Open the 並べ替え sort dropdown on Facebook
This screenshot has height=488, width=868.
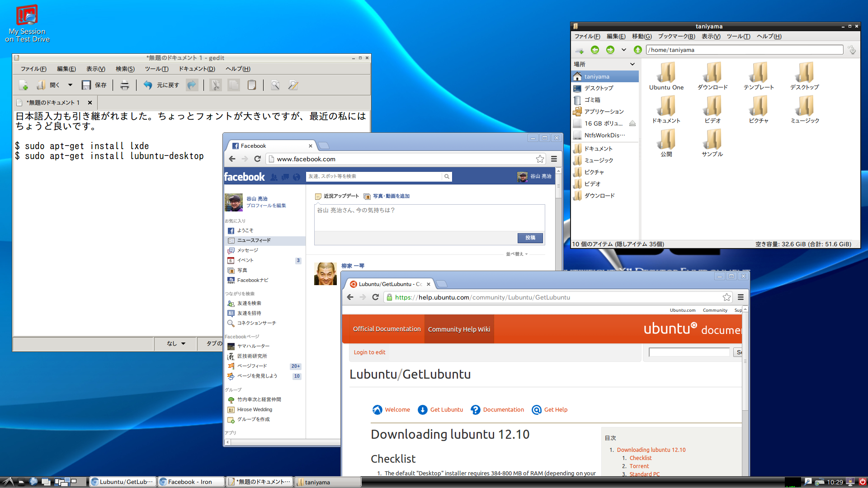click(x=517, y=254)
